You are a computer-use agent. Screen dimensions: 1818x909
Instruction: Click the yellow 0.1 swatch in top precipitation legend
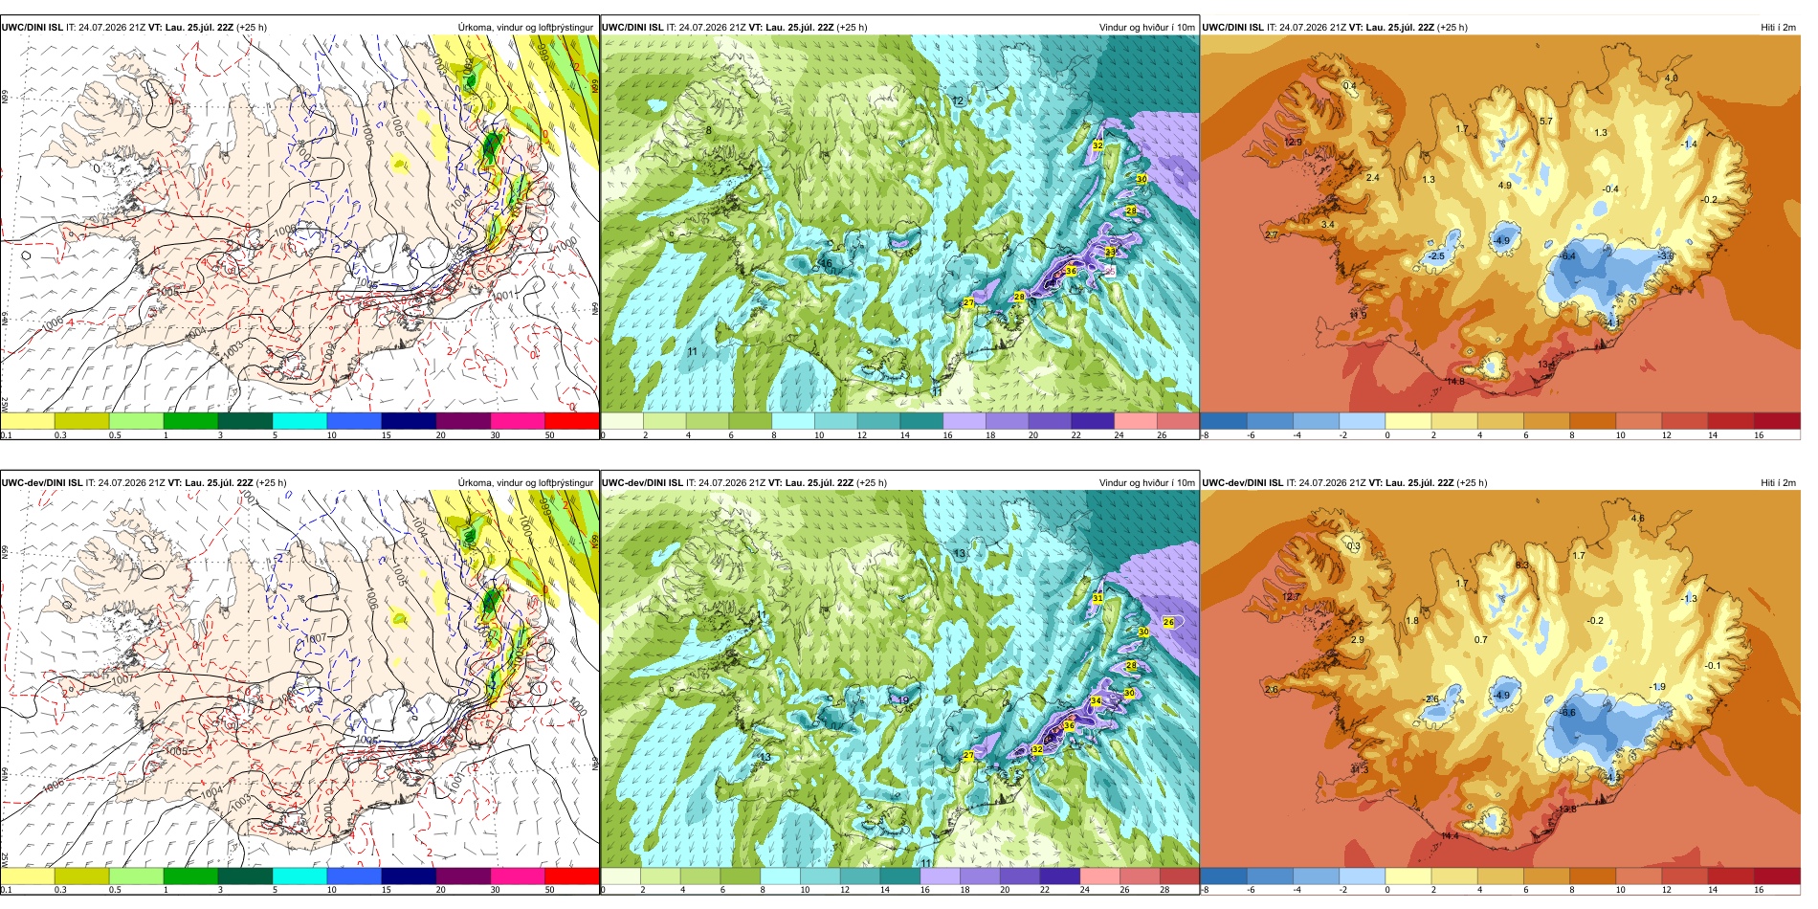pos(28,421)
